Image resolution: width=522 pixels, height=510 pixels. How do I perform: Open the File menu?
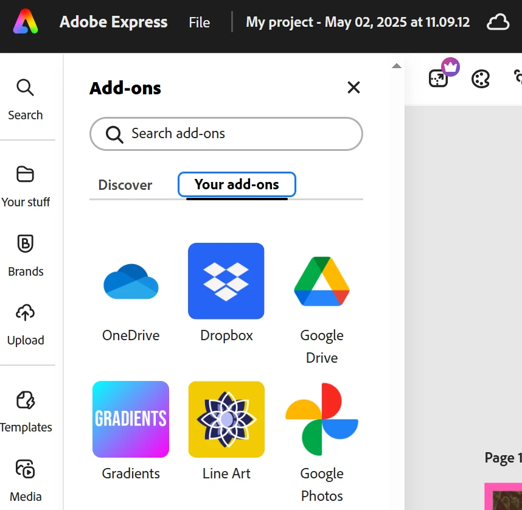pyautogui.click(x=199, y=23)
